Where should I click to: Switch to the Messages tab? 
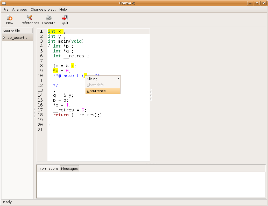tap(69, 169)
